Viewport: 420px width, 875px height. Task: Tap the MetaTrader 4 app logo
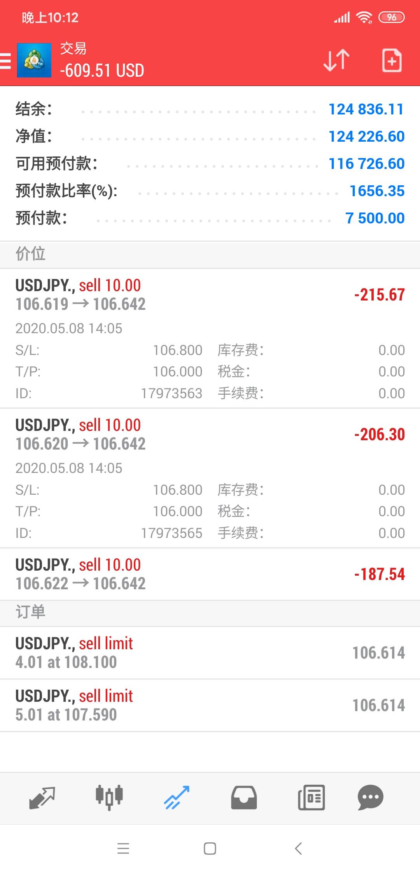tap(34, 60)
